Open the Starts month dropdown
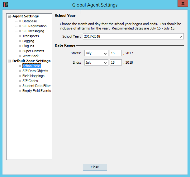This screenshot has height=177, width=190. (x=96, y=53)
